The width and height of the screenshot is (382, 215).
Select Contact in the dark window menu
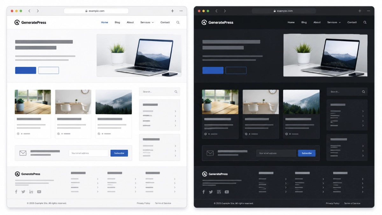[x=352, y=22]
